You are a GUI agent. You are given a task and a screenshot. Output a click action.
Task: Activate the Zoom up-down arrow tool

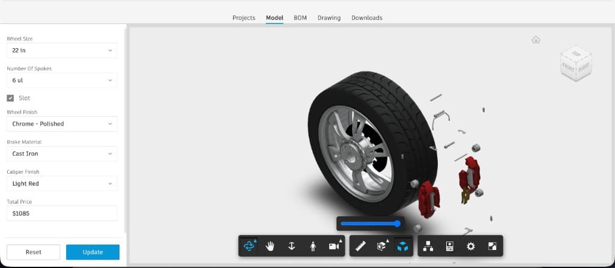coord(291,246)
